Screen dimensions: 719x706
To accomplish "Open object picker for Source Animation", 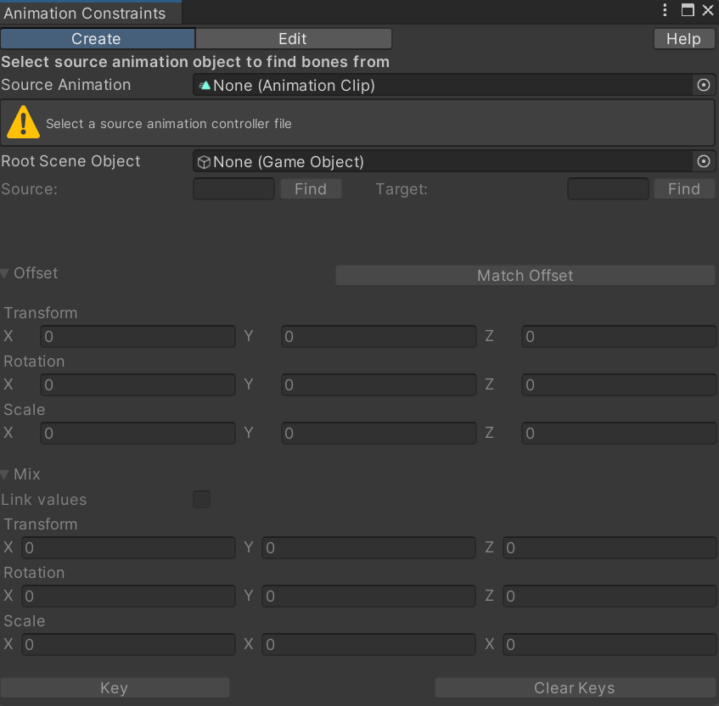I will pos(704,85).
